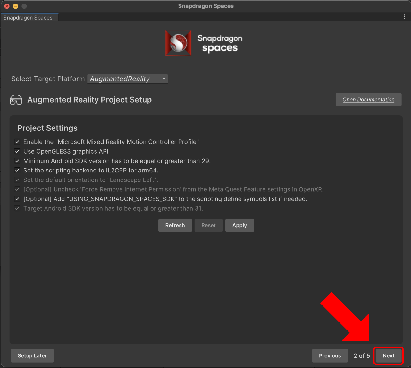This screenshot has width=411, height=368.
Task: Click the Refresh button
Action: [x=175, y=225]
